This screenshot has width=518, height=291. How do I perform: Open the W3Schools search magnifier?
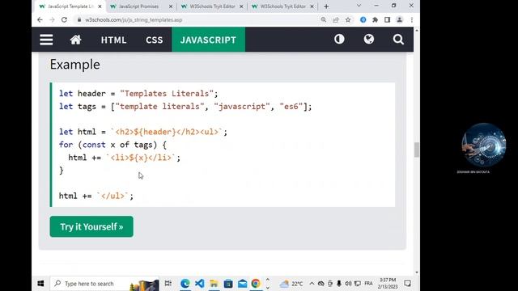pyautogui.click(x=398, y=40)
